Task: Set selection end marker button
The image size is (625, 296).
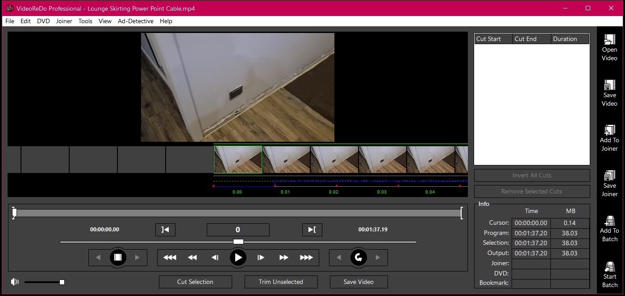Action: tap(312, 230)
